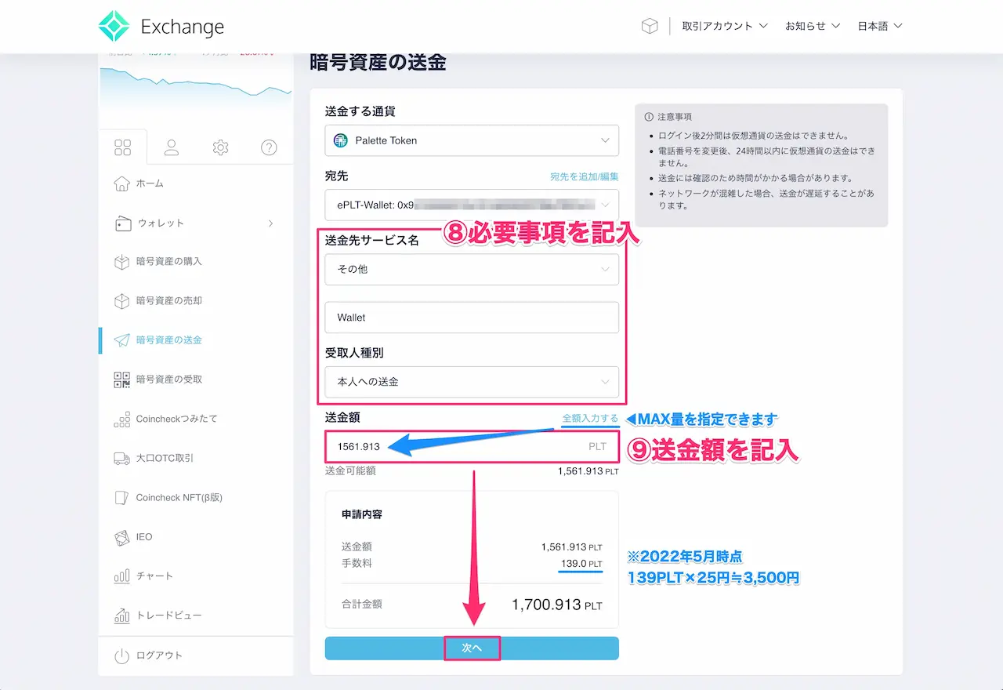Screen dimensions: 1003x690
Task: Click the cube icon beside 暗号資産の売却
Action: pyautogui.click(x=122, y=301)
